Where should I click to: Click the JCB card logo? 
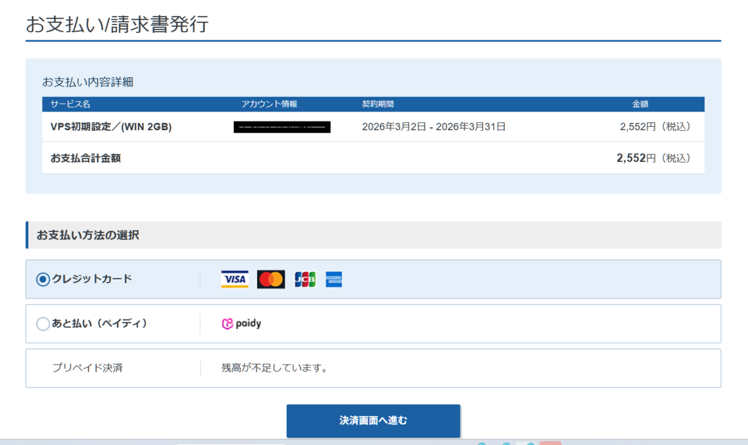tap(305, 279)
